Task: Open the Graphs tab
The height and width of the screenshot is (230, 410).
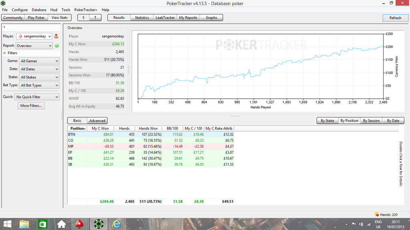Action: [211, 18]
